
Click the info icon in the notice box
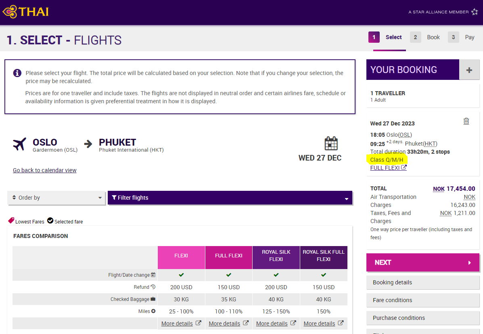17,73
